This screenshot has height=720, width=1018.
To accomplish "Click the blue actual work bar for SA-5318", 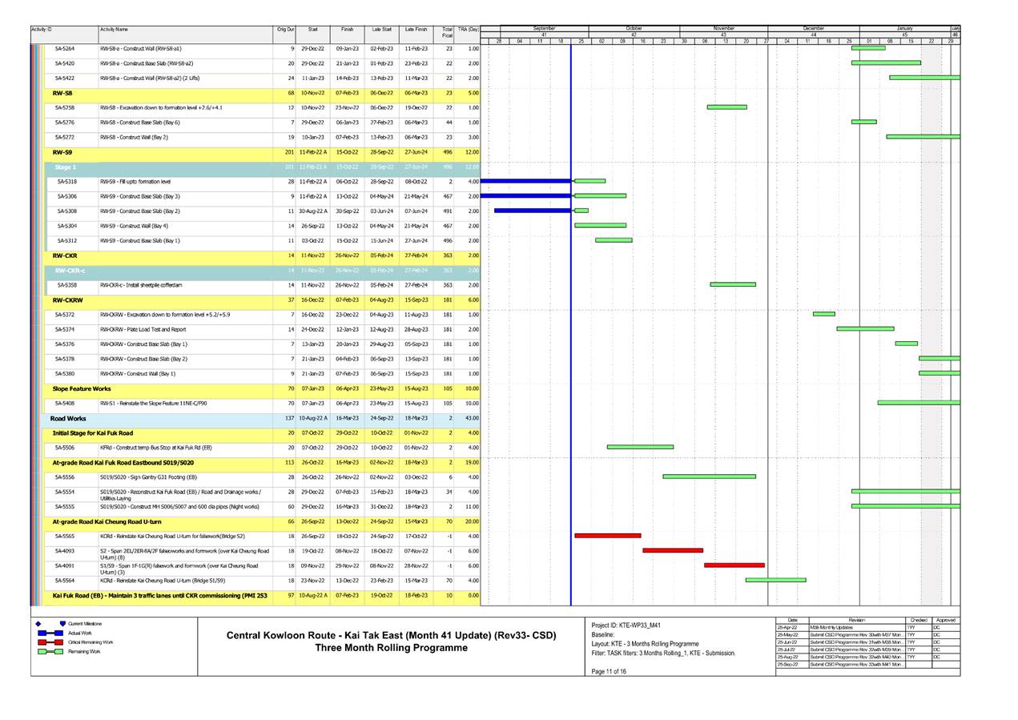I will (x=529, y=180).
